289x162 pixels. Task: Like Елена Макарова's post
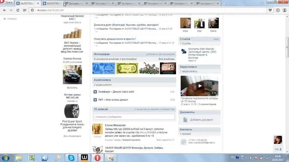coord(165,140)
